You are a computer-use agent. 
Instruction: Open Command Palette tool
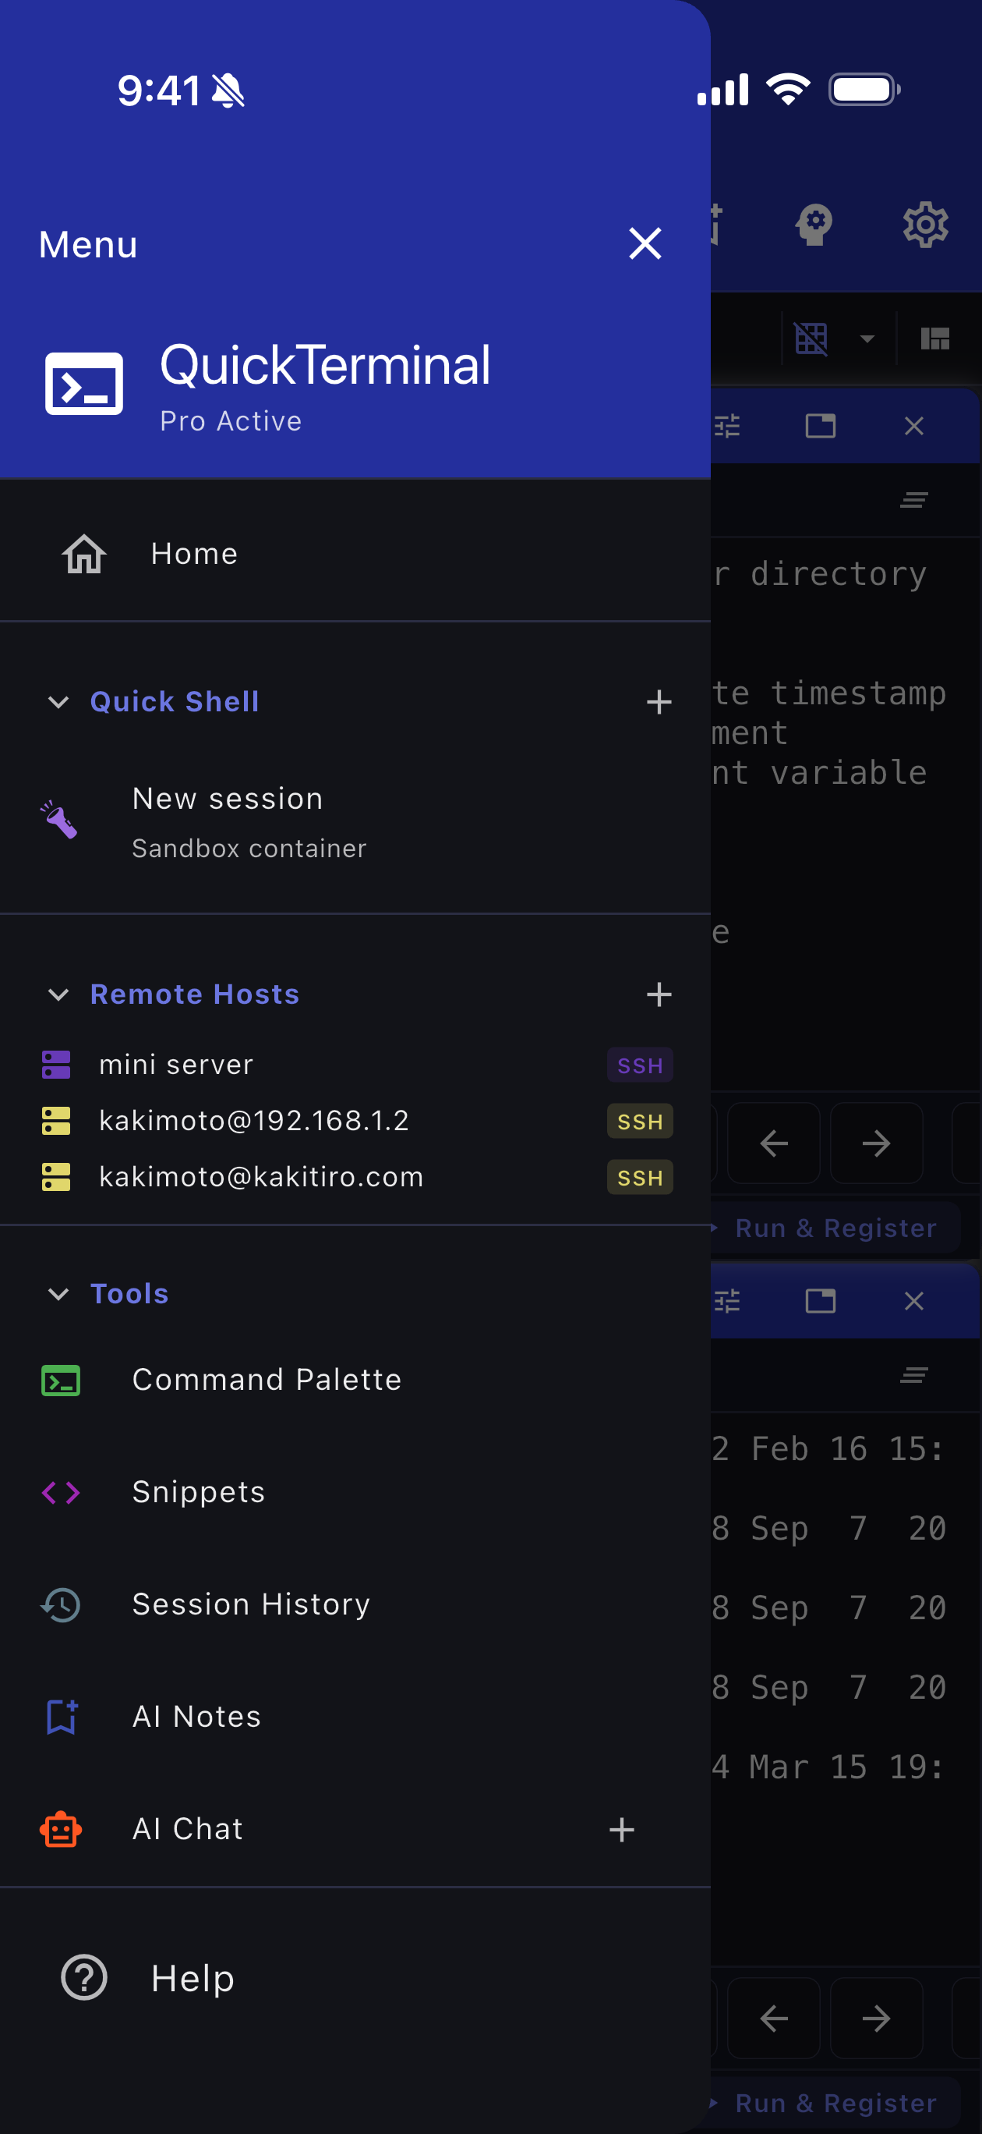pyautogui.click(x=355, y=1380)
